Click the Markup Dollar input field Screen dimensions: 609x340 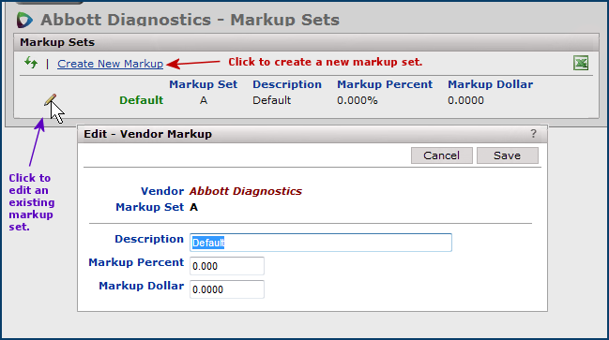click(x=227, y=289)
